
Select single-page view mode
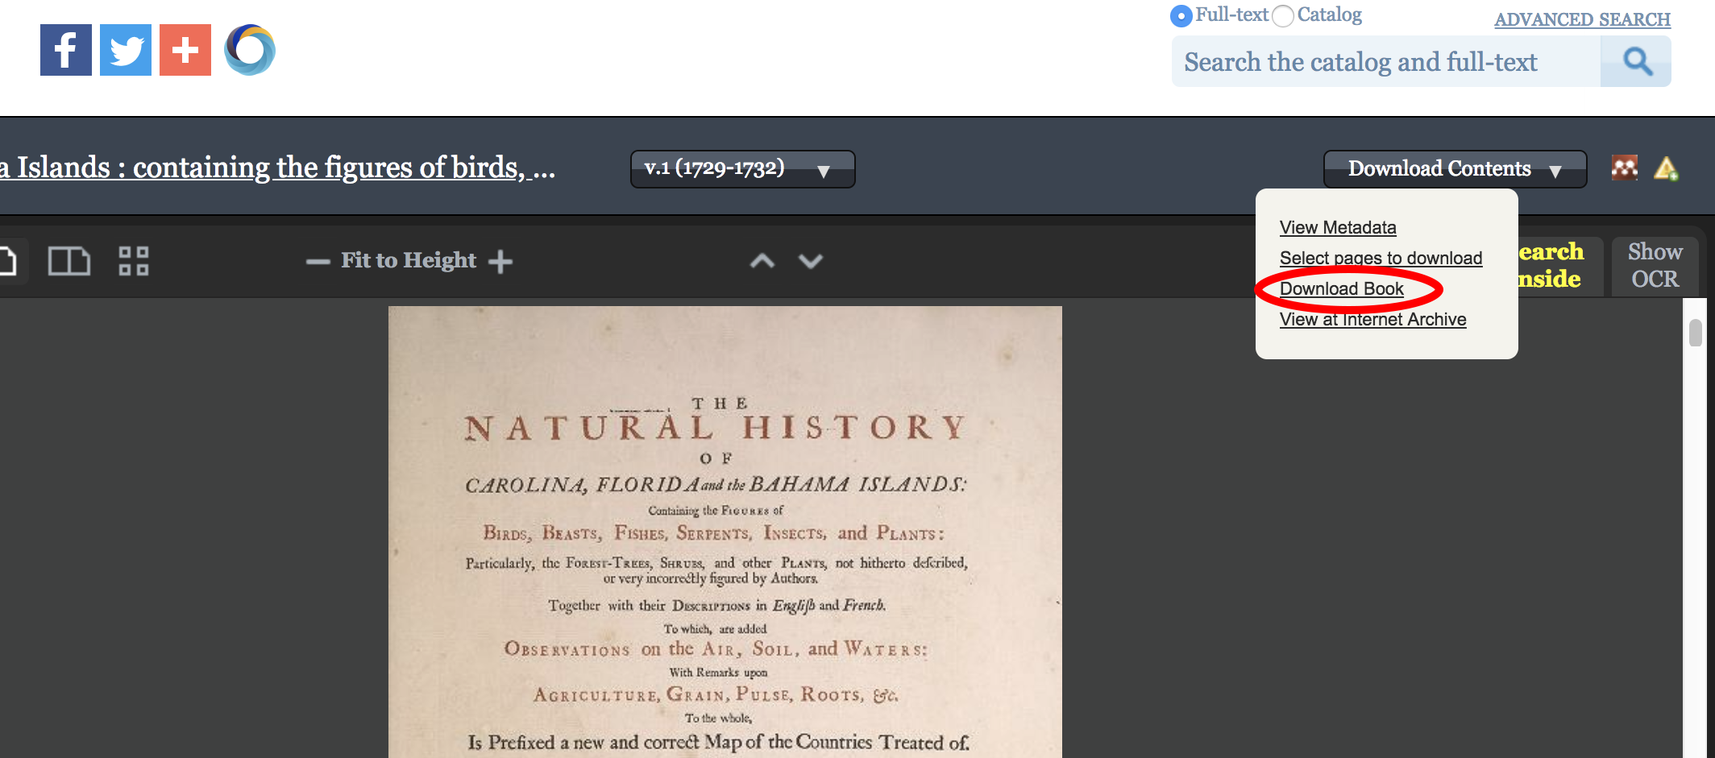[8, 260]
